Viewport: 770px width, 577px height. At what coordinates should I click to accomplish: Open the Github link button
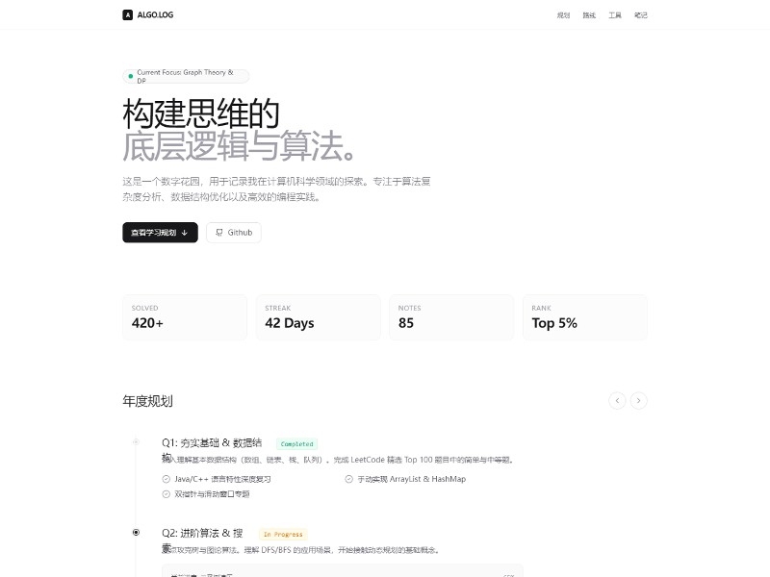pyautogui.click(x=234, y=233)
